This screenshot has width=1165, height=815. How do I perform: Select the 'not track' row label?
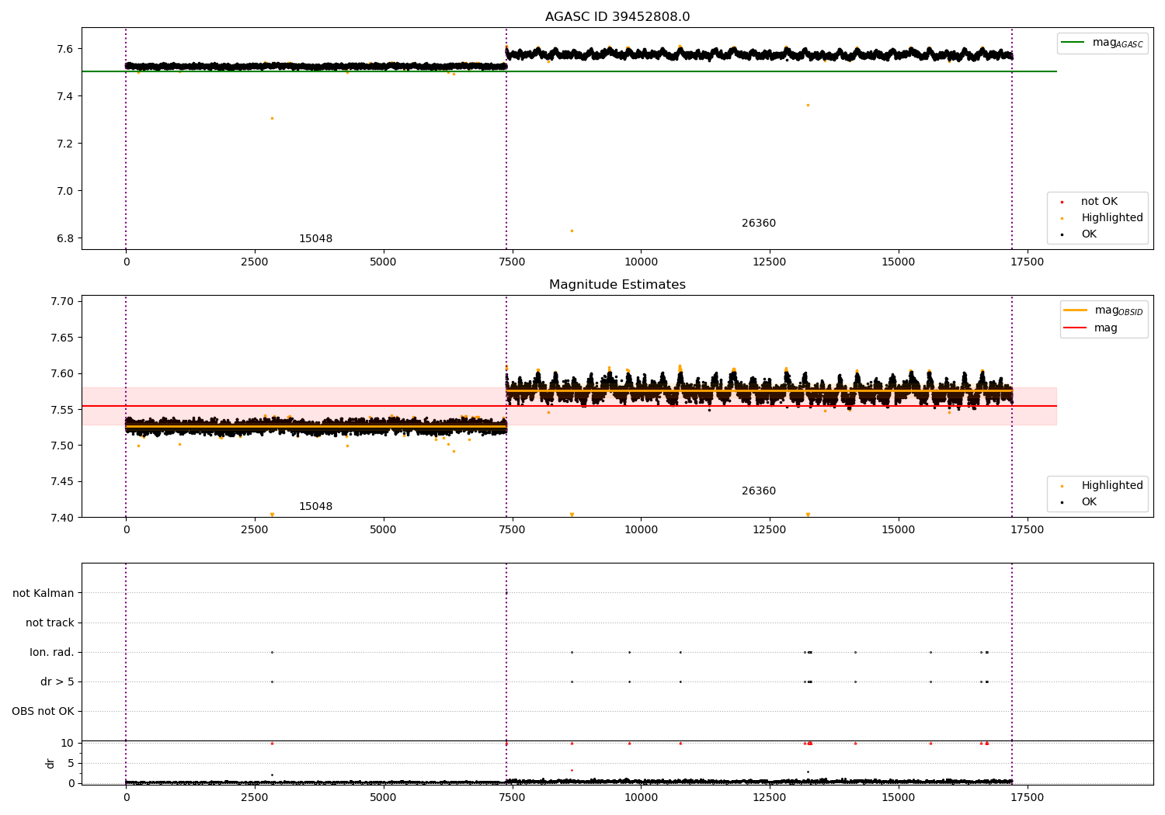pyautogui.click(x=50, y=623)
